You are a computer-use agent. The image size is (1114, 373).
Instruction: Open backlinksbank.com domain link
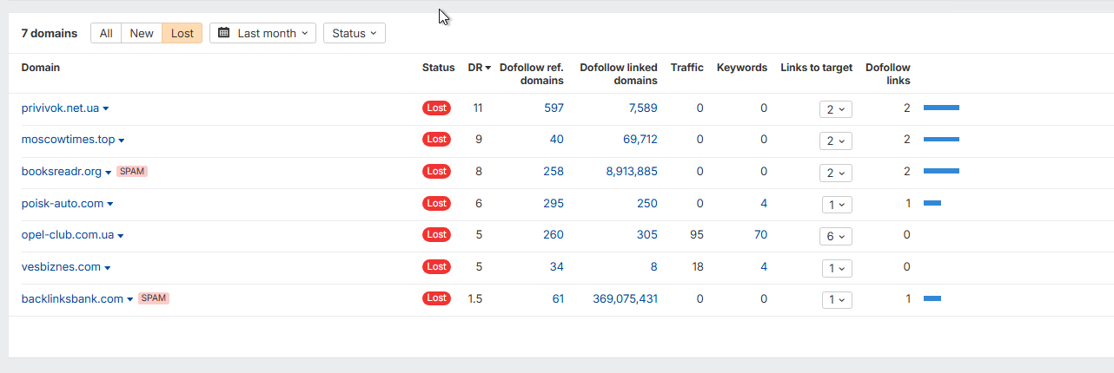point(72,299)
